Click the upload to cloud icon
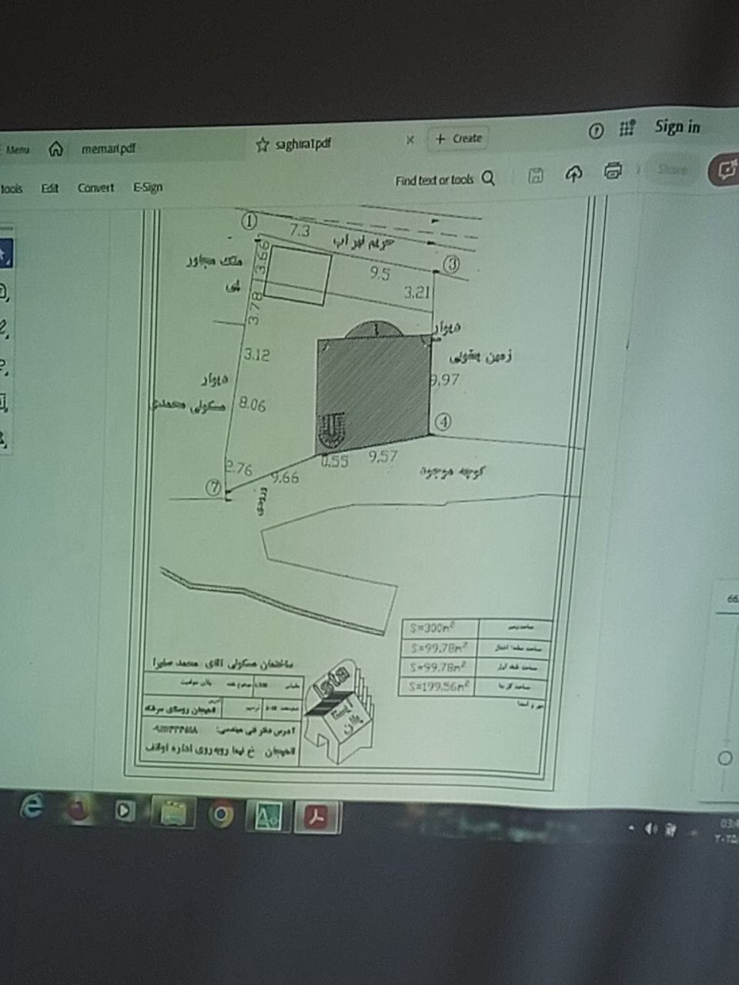 tap(574, 174)
